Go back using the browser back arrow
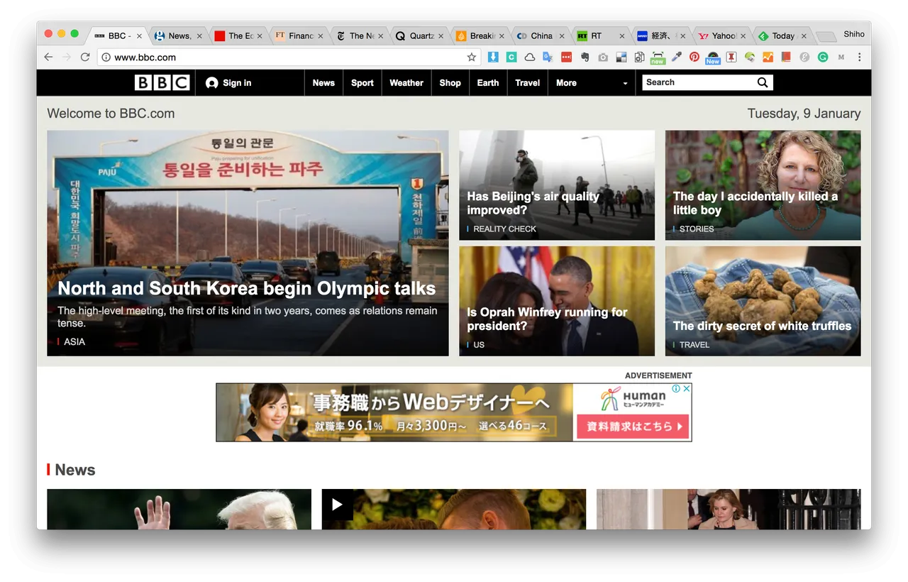 tap(48, 57)
